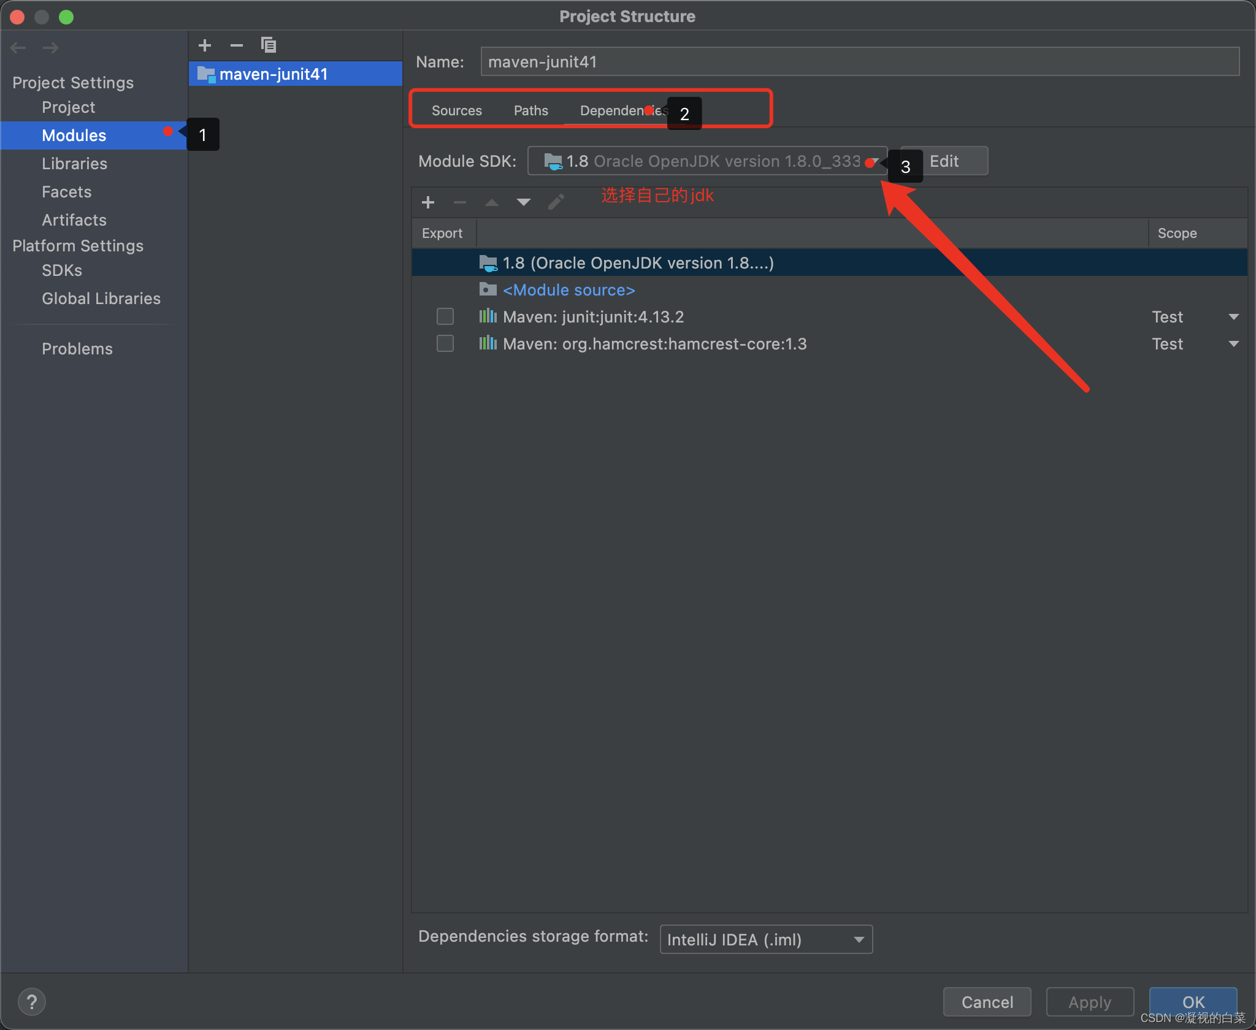Move selected dependency down with arrow icon

(523, 202)
